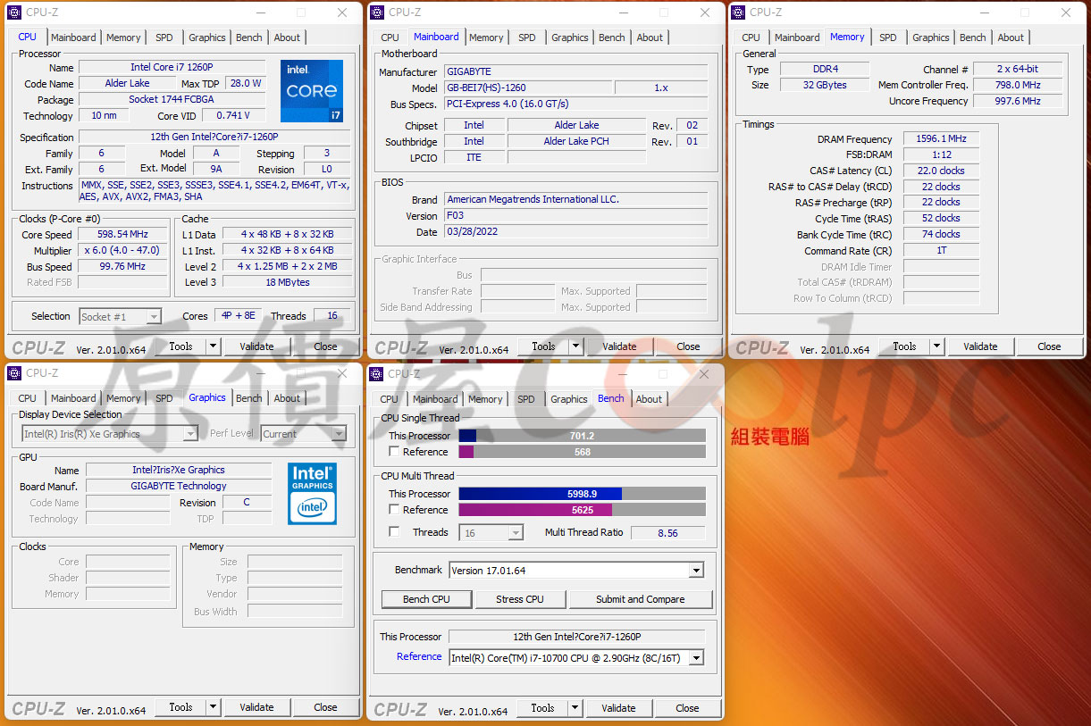1091x726 pixels.
Task: Click the multi thread Reference bar showing 5625
Action: pyautogui.click(x=582, y=510)
